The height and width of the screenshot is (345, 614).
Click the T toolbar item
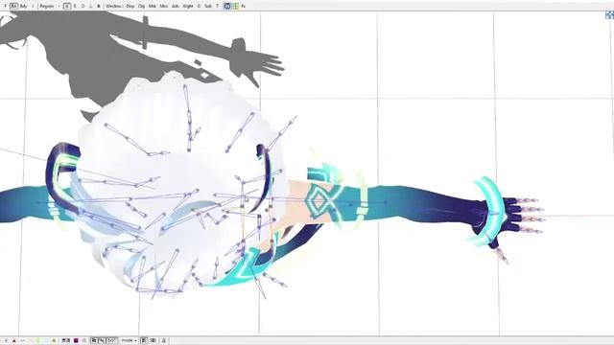[218, 7]
